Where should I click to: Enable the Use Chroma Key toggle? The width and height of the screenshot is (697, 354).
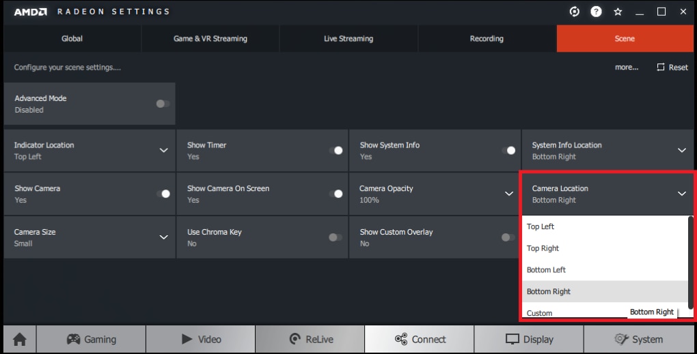tap(336, 237)
